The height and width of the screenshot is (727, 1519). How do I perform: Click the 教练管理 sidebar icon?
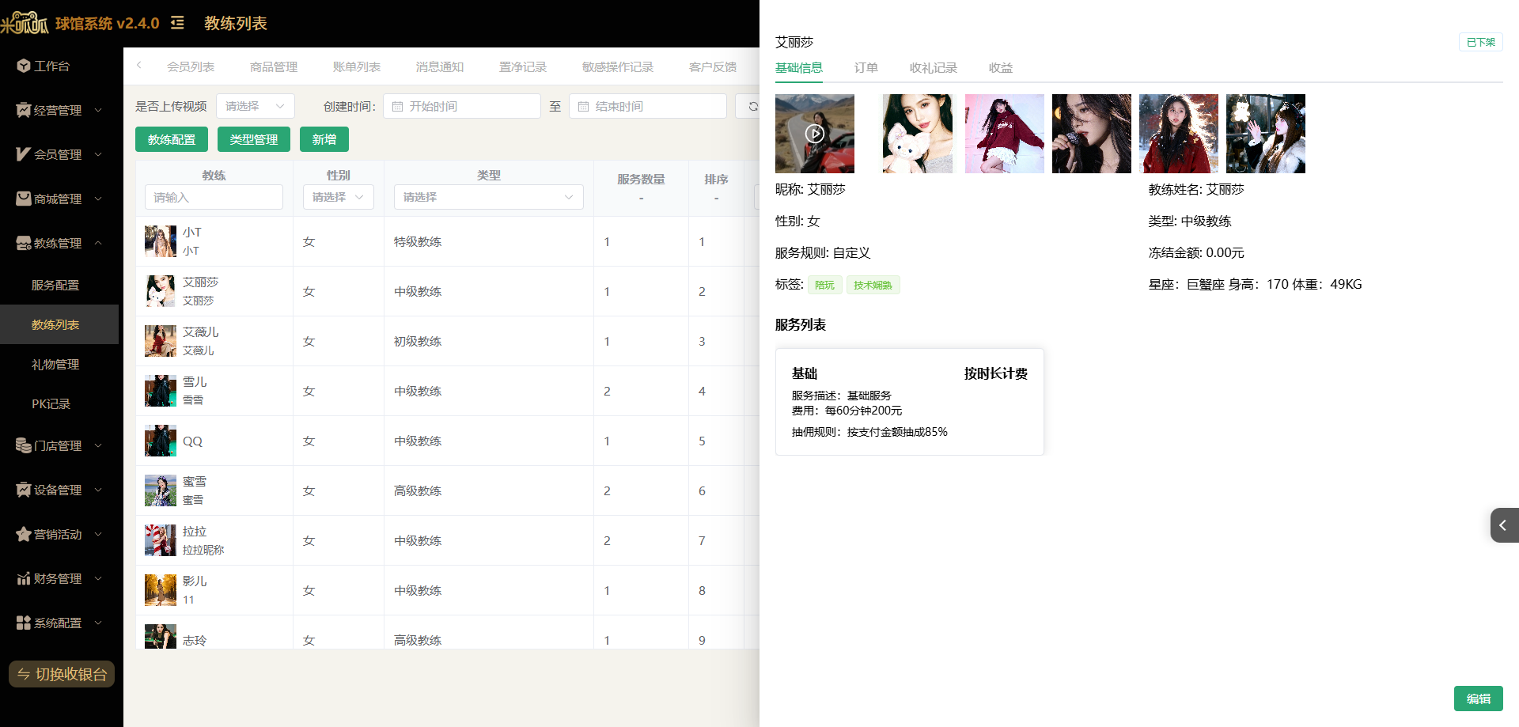24,243
